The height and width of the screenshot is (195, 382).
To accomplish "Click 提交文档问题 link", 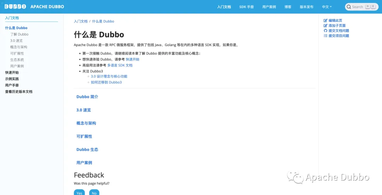I will [x=338, y=31].
